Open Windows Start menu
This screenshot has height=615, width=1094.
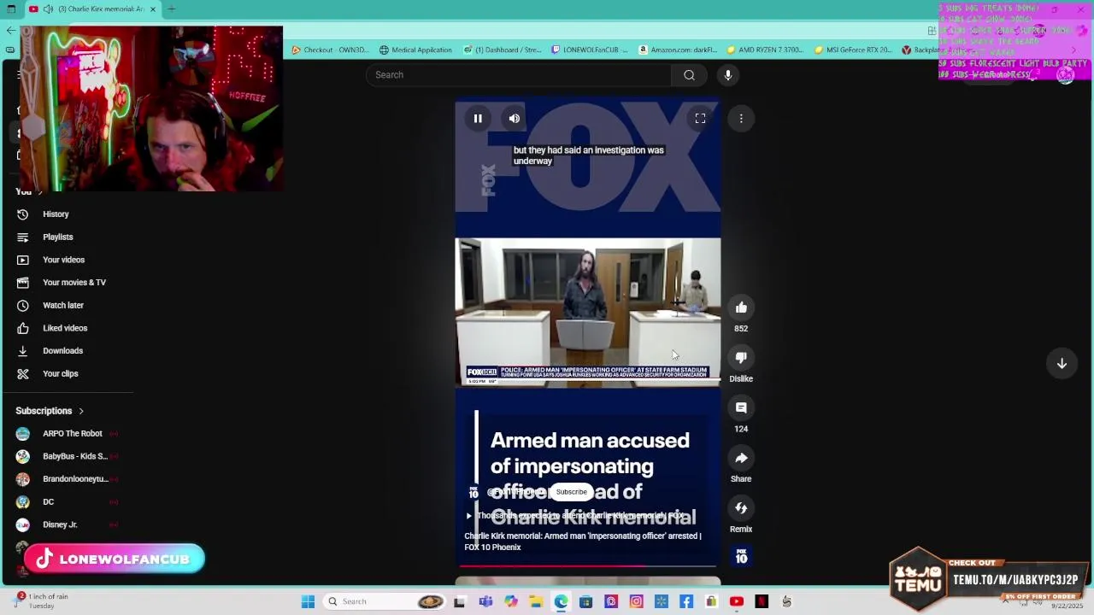coord(308,601)
